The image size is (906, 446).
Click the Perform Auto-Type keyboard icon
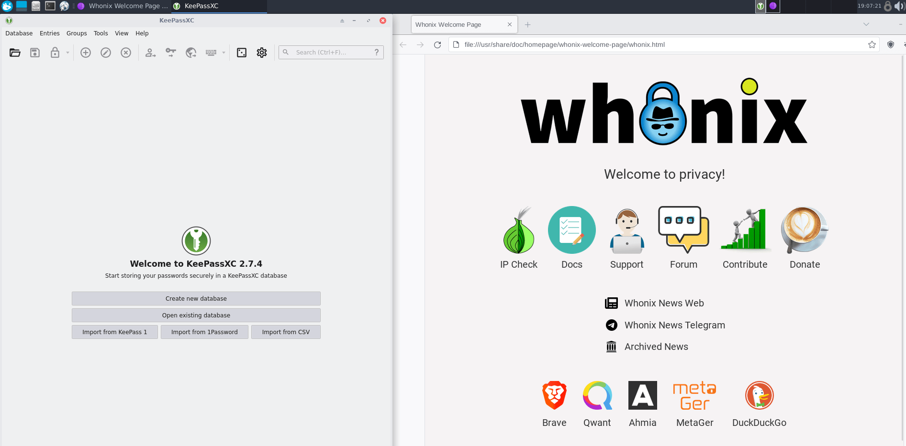click(211, 53)
